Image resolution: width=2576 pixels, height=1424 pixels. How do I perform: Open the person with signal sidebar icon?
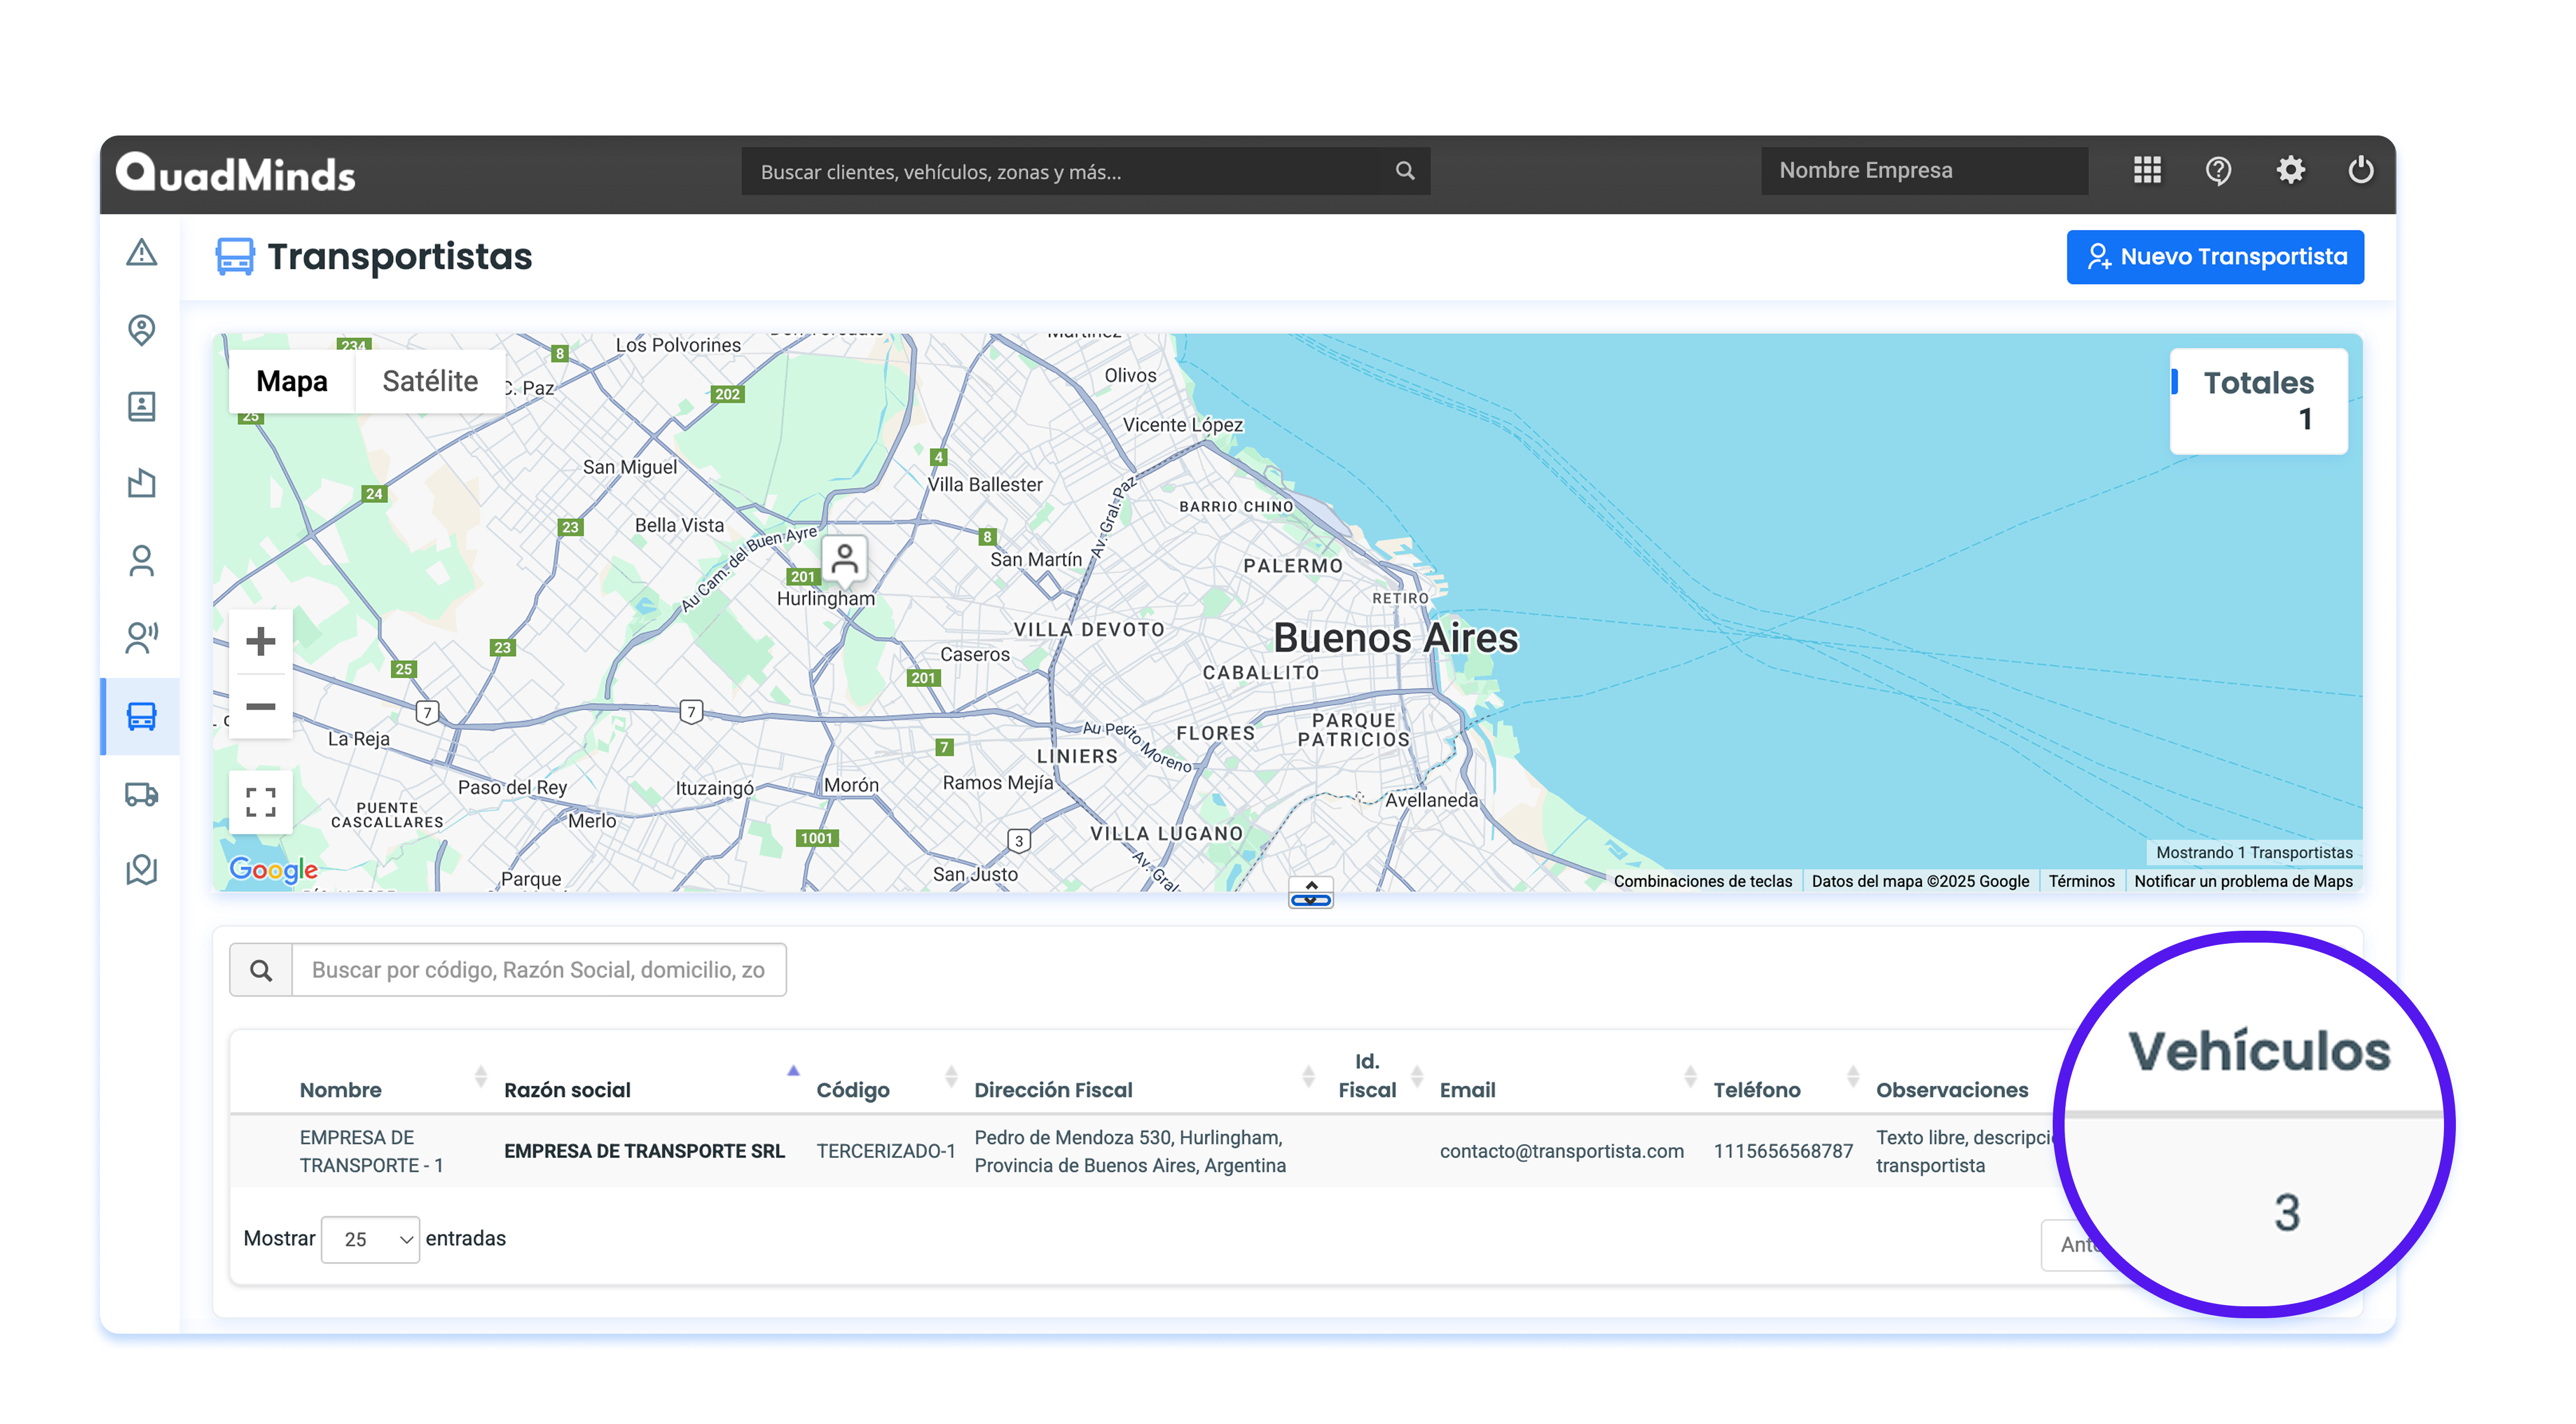(x=141, y=638)
